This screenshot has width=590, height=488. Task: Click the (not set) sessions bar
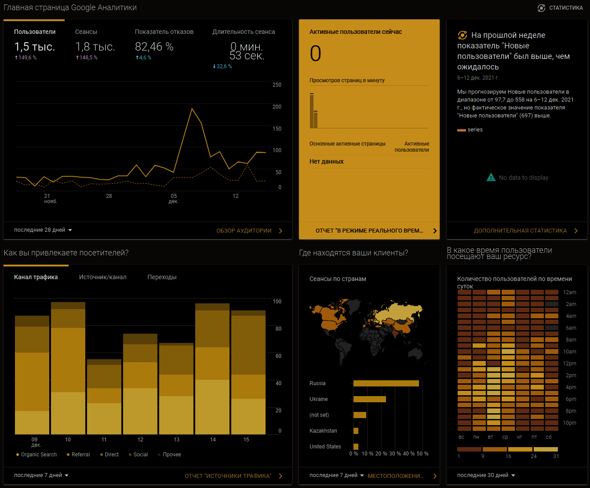point(360,415)
